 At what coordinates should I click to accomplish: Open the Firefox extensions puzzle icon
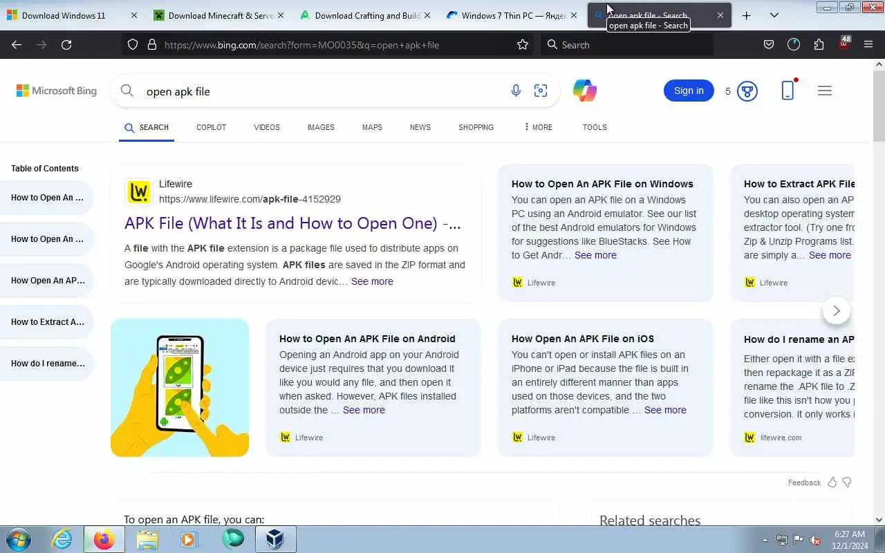tap(819, 44)
